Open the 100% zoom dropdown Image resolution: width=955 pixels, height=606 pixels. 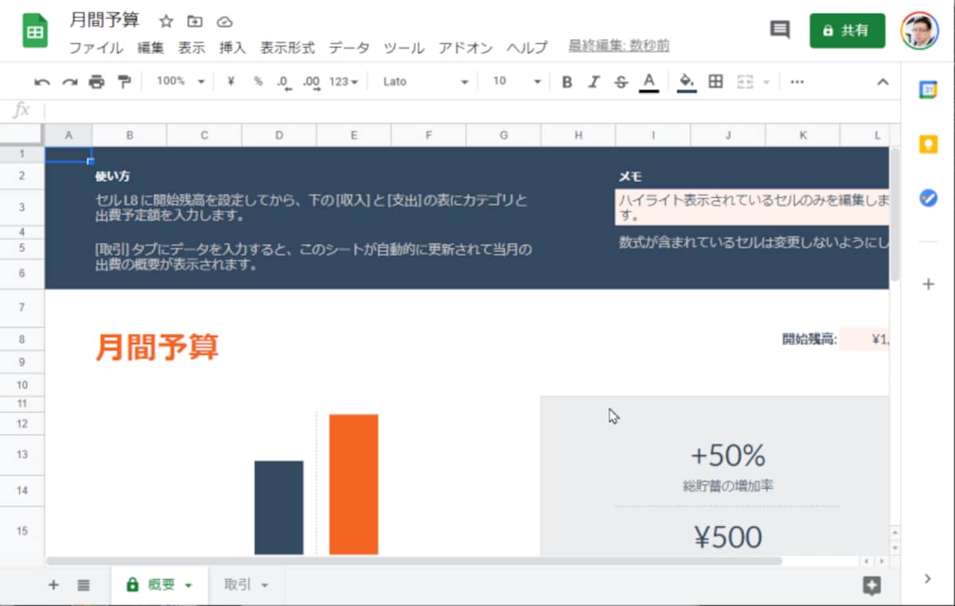click(180, 81)
